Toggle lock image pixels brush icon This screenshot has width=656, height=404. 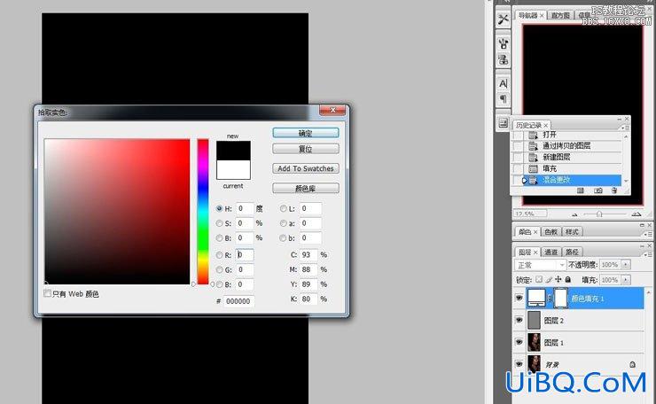(549, 279)
